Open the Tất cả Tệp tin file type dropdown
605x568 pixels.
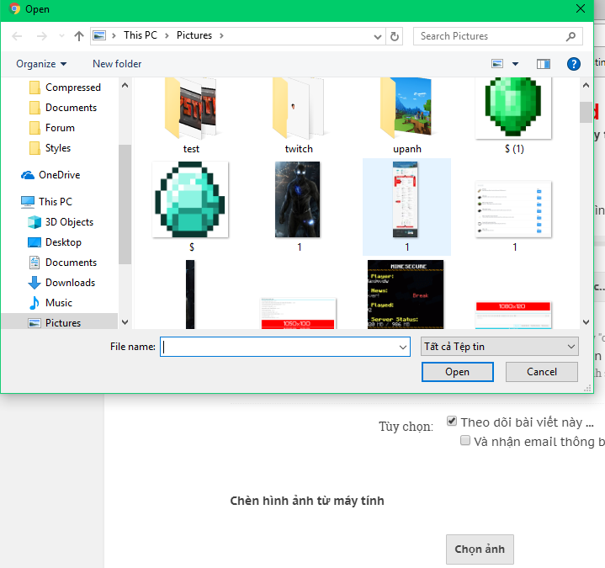[x=499, y=347]
